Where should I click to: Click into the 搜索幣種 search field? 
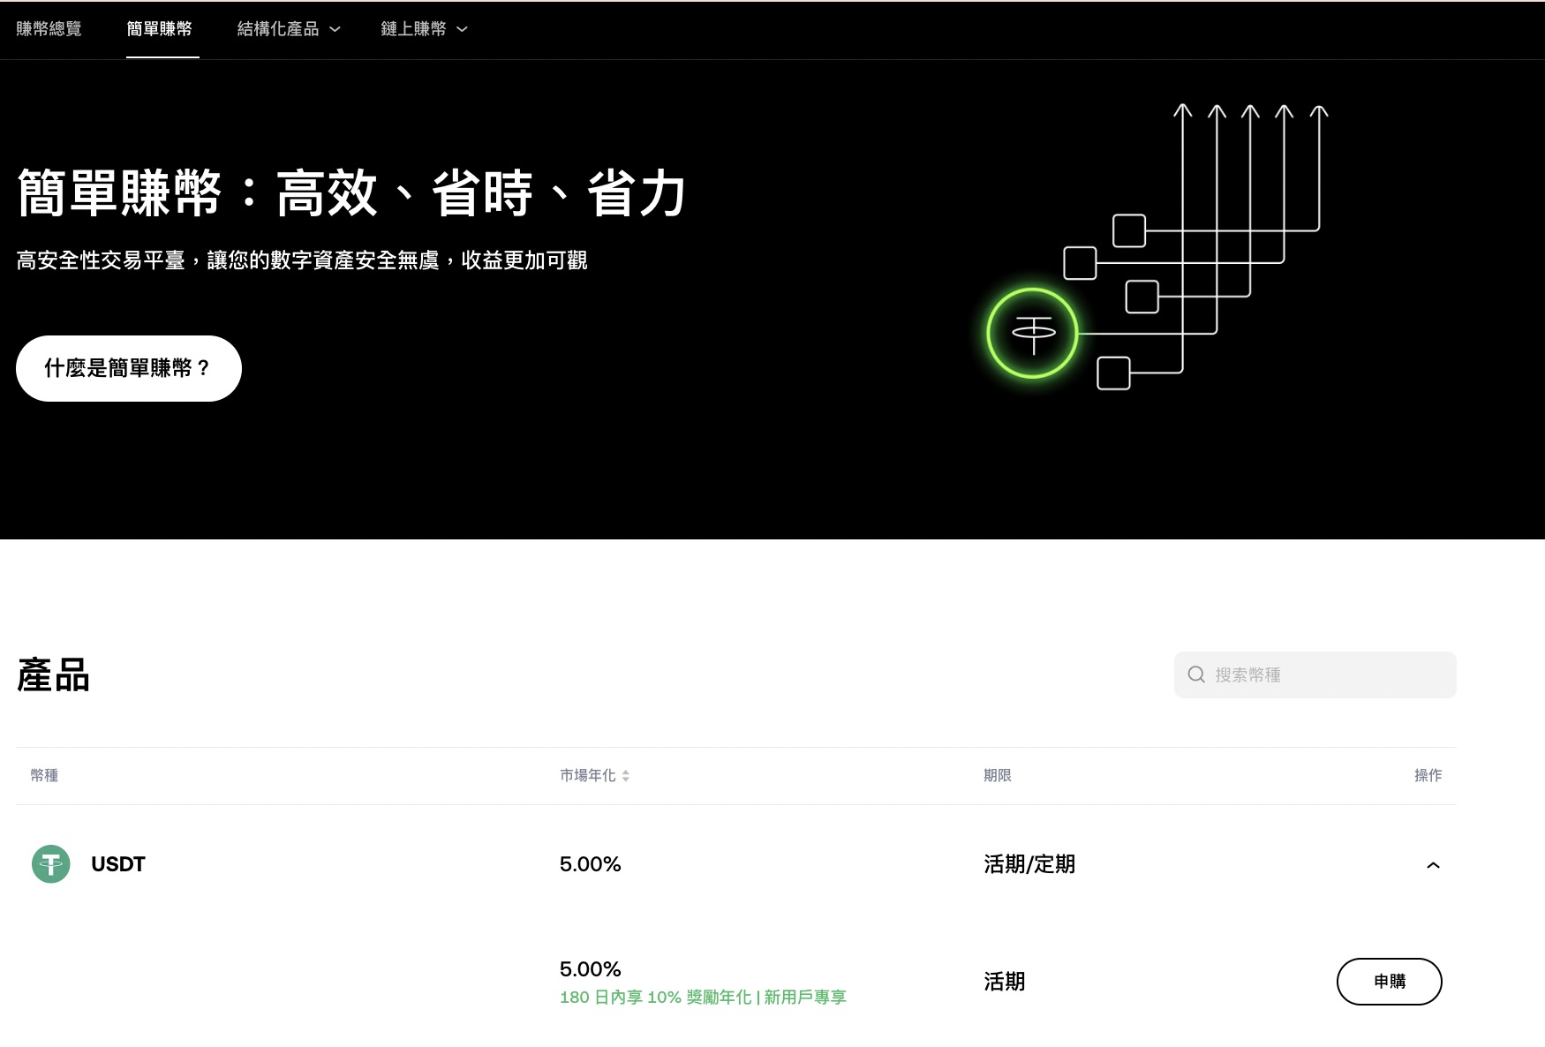click(x=1307, y=674)
